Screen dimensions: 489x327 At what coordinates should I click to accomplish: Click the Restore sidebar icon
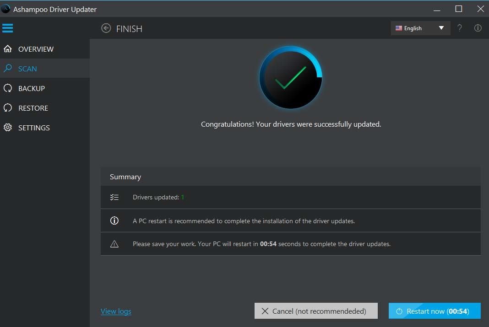click(7, 108)
